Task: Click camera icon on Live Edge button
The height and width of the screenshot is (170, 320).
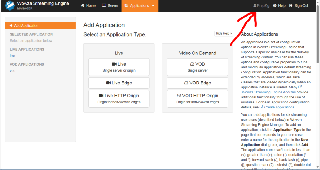Action: coord(108,83)
